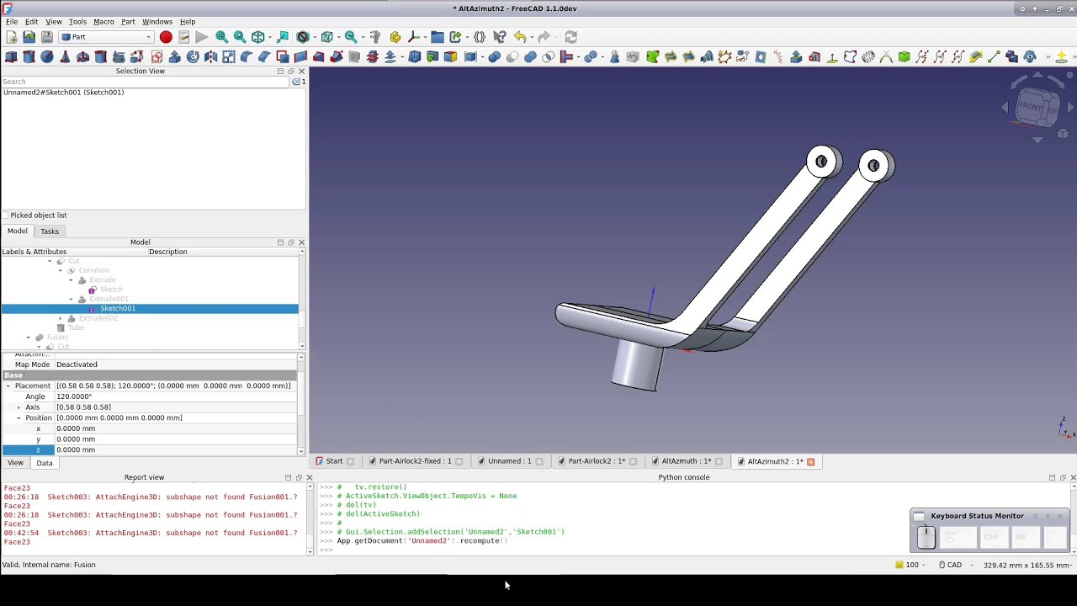Open the Edit menu
Image resolution: width=1077 pixels, height=606 pixels.
(x=31, y=22)
